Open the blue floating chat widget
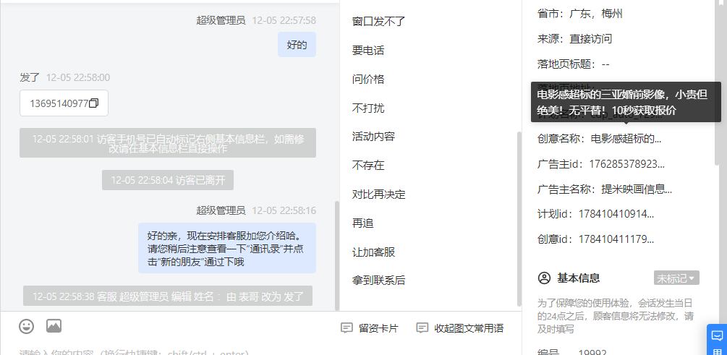 point(717,339)
